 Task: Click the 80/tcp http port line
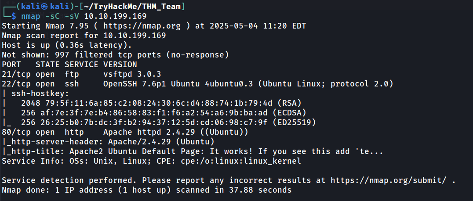coord(125,132)
